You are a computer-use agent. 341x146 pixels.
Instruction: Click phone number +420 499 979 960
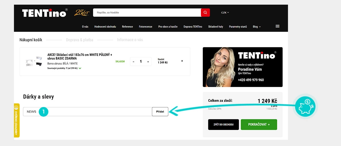pyautogui.click(x=251, y=80)
